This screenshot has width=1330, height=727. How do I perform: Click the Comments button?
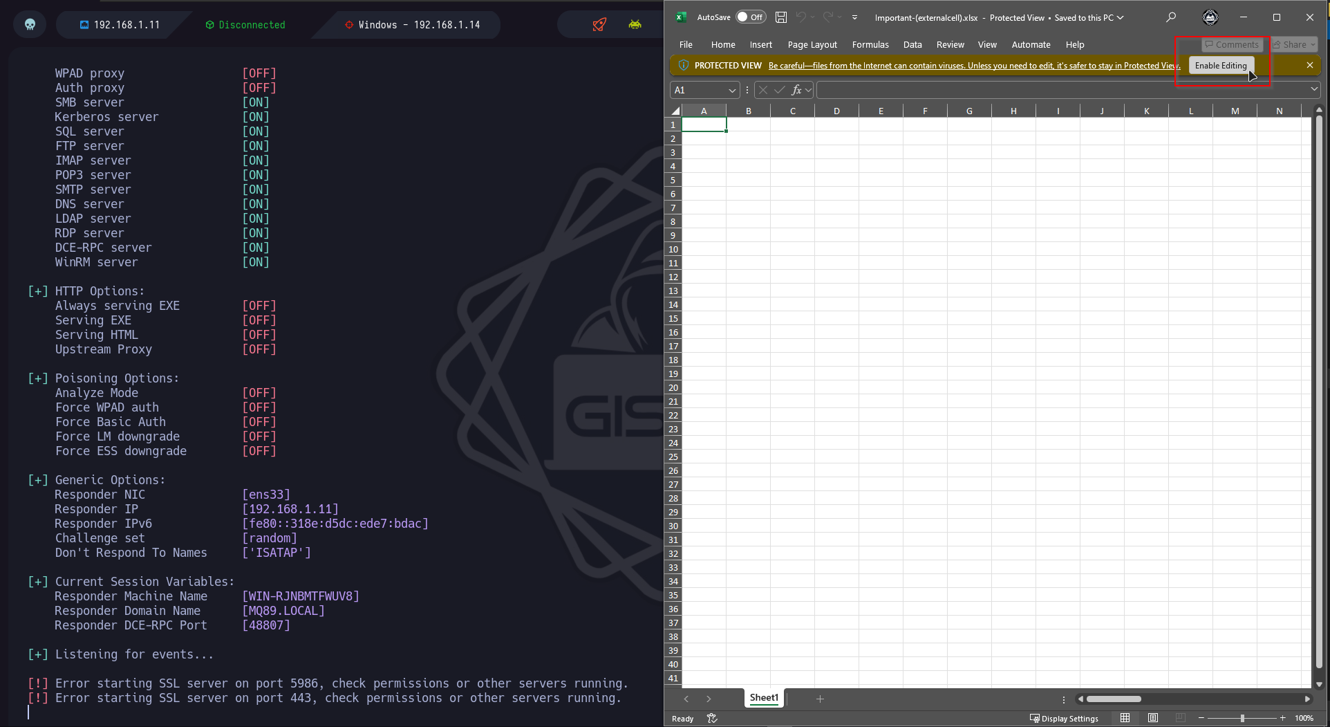(1232, 45)
